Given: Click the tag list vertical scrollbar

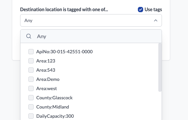Looking at the screenshot, I should [160, 67].
